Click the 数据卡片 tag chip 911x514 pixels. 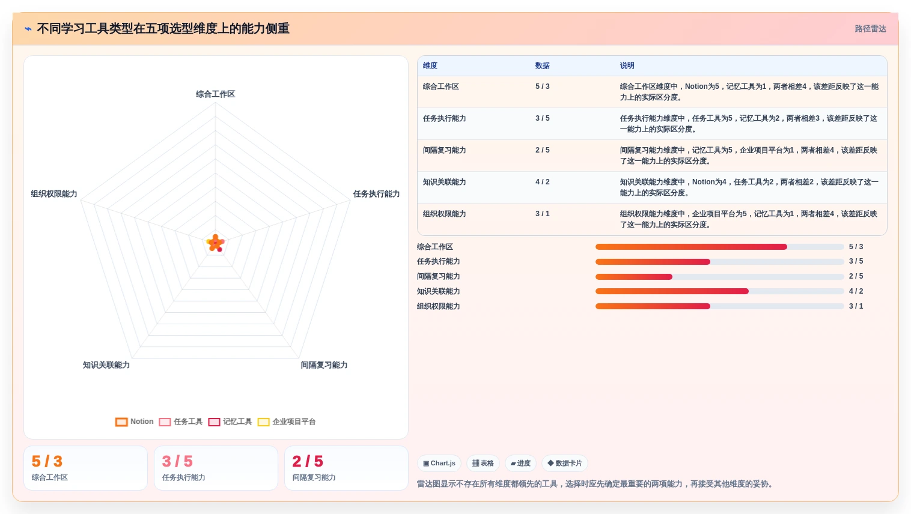click(565, 463)
